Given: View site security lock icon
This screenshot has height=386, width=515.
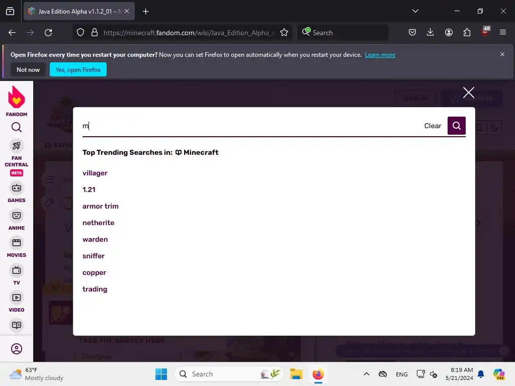Looking at the screenshot, I should point(95,33).
